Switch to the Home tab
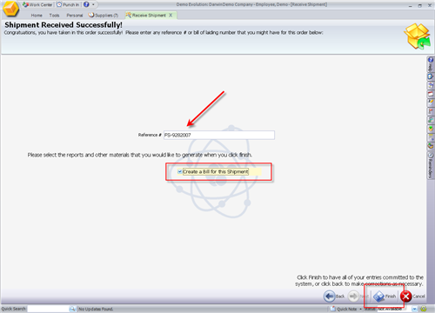 click(x=37, y=16)
